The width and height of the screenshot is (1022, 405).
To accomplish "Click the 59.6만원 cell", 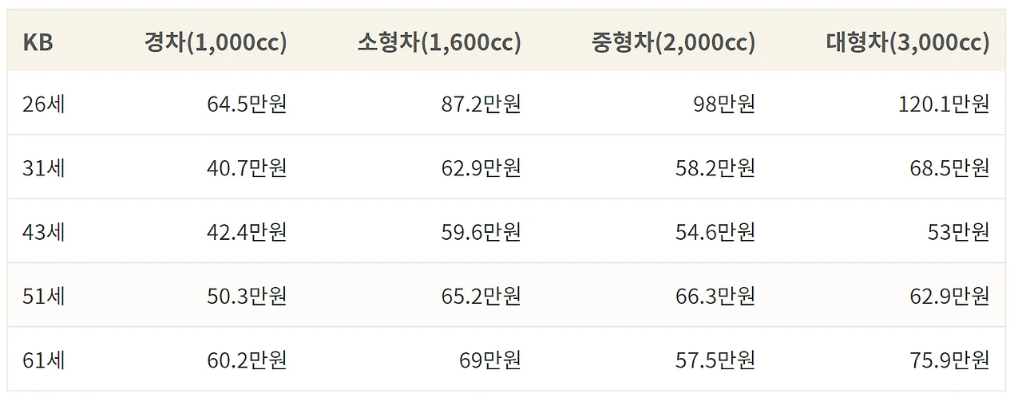I will 481,232.
